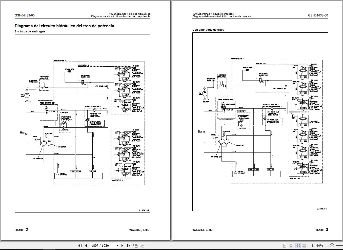The height and width of the screenshot is (250, 343).
Task: Click the 'Sin traba de embrague' subtitle
Action: [30, 31]
